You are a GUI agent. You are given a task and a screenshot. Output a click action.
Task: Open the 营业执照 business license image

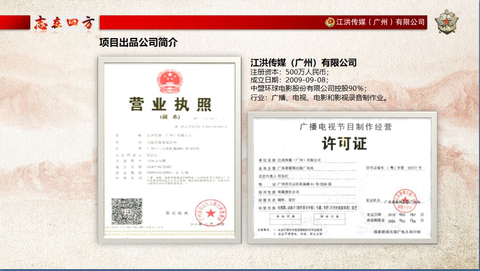pos(170,150)
